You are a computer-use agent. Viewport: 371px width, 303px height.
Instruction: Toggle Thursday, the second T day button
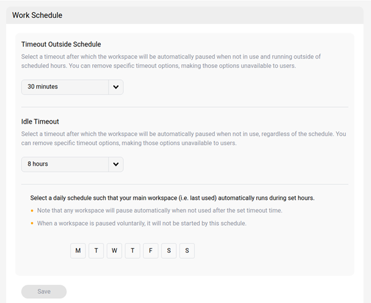coord(132,250)
